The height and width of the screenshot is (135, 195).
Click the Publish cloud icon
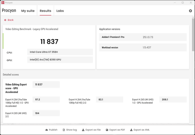click(x=47, y=130)
